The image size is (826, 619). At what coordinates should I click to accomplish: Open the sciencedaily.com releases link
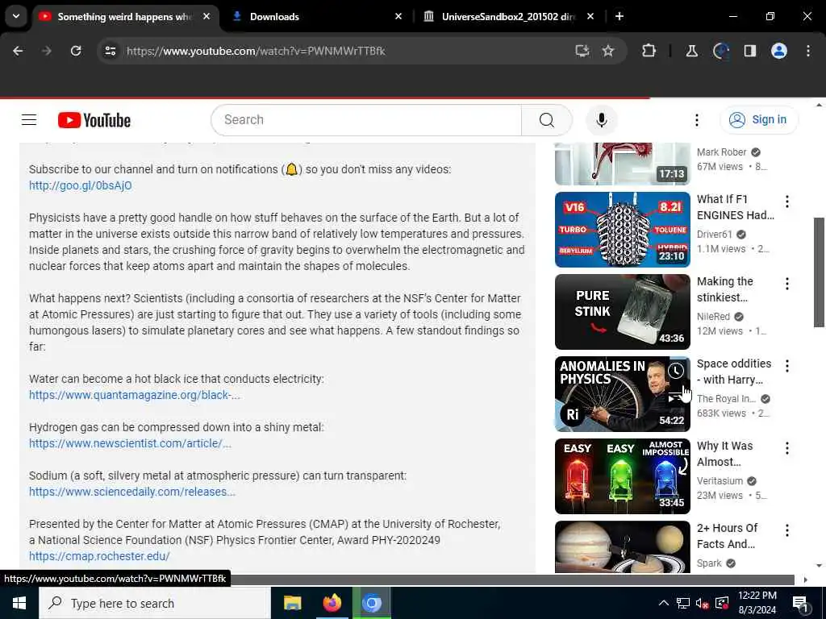(132, 492)
